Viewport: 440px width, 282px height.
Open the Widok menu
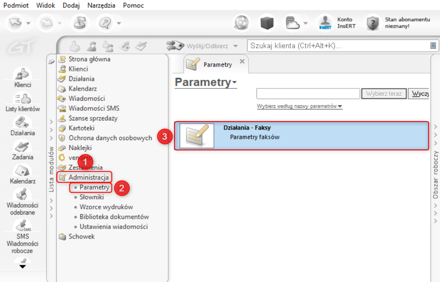tap(46, 5)
